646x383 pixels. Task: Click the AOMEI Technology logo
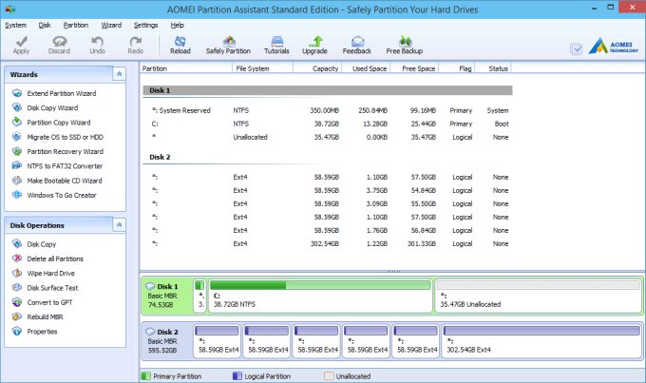(614, 47)
